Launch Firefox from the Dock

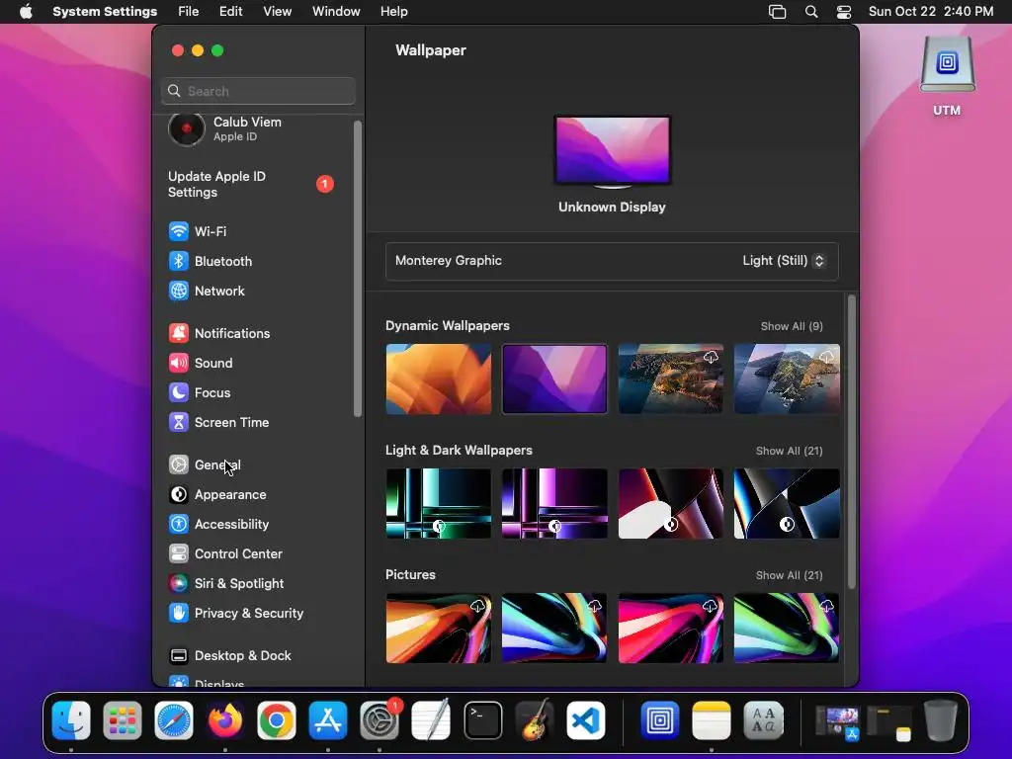click(224, 720)
